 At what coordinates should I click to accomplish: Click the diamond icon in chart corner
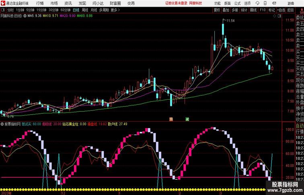(275, 16)
